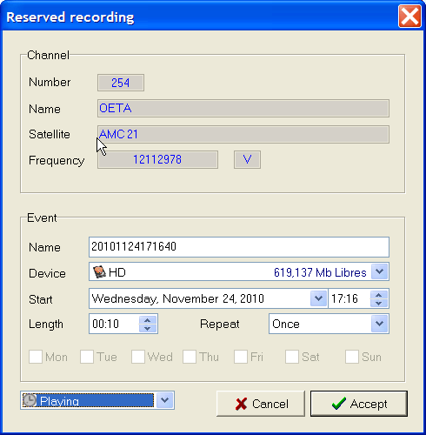Check the Mon checkbox
The image size is (426, 435).
(x=36, y=357)
